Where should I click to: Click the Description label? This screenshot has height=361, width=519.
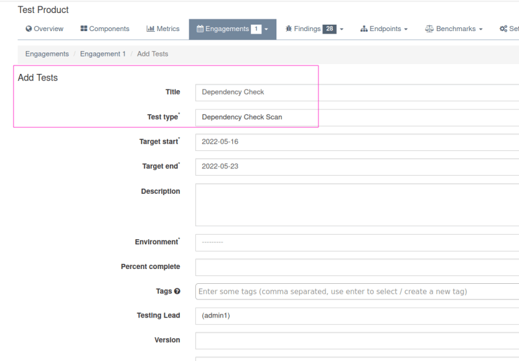pyautogui.click(x=160, y=191)
